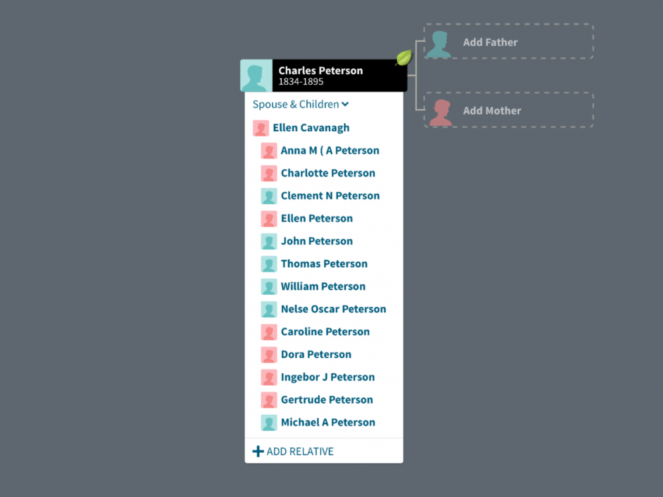Open Charlotte Peterson's profile
Screen dimensions: 663x497
[328, 173]
